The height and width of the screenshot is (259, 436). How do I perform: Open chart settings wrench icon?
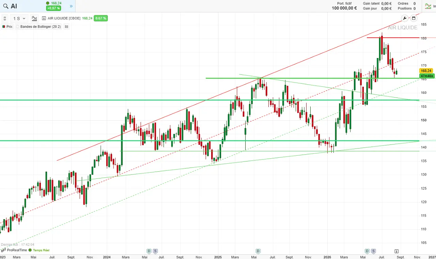point(405,18)
